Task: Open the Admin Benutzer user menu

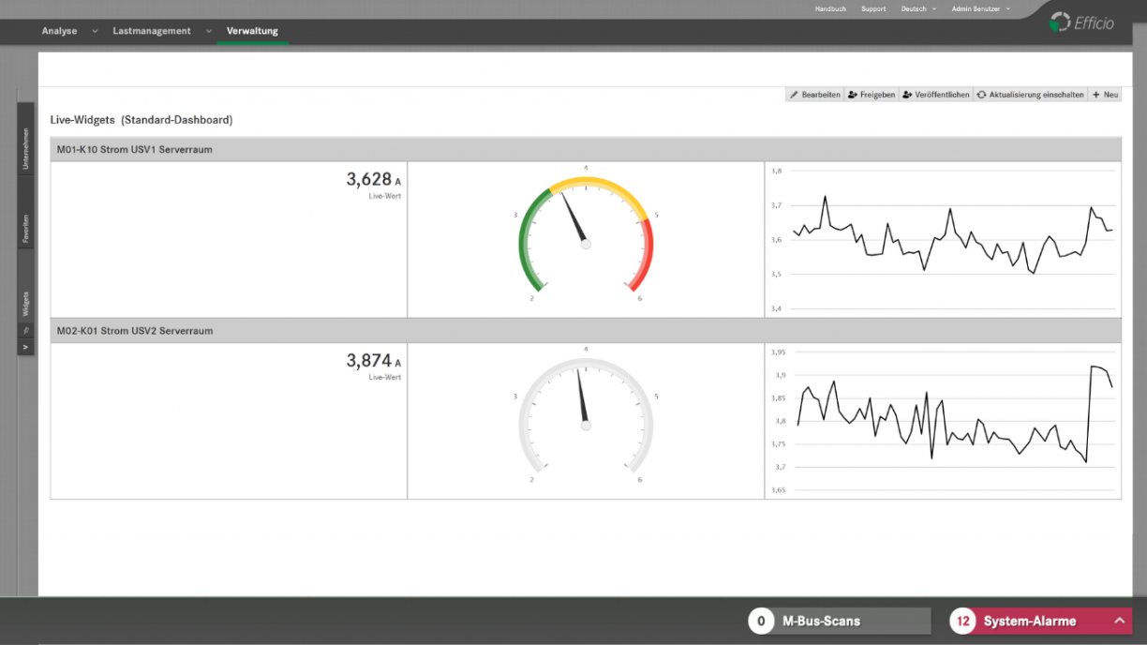Action: (x=981, y=8)
